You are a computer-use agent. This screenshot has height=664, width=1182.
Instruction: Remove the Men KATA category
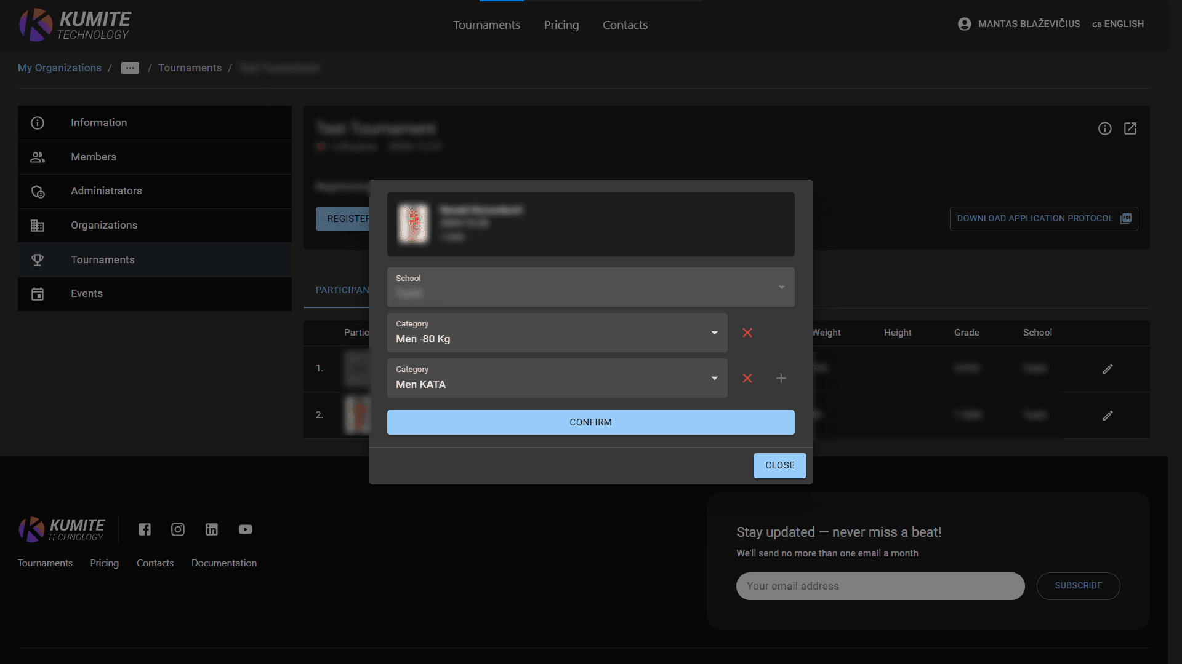[747, 378]
